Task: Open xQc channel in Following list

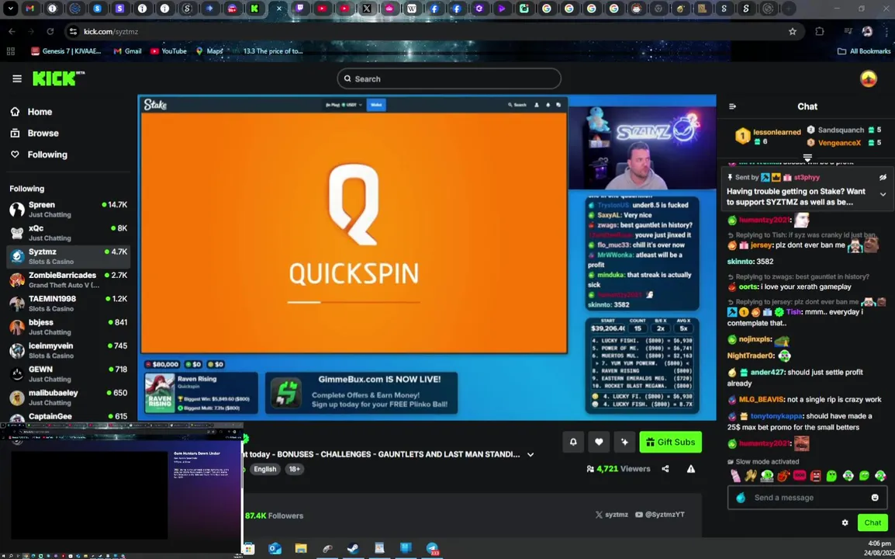Action: tap(68, 233)
